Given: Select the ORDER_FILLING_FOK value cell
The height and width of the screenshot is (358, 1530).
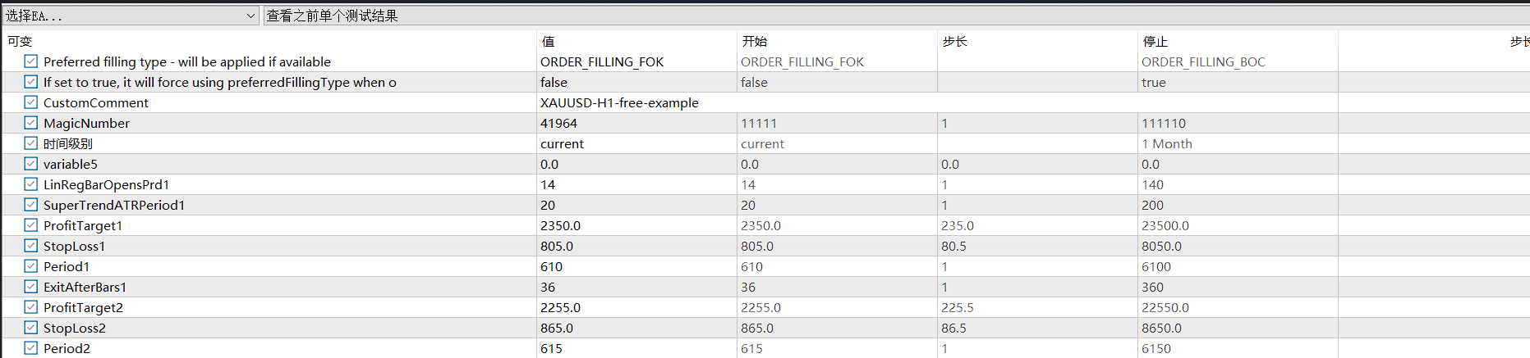Looking at the screenshot, I should point(636,61).
